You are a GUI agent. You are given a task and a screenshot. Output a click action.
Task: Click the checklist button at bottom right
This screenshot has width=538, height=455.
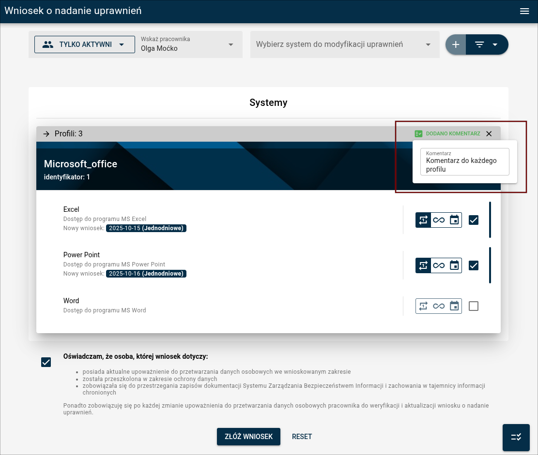(x=516, y=437)
